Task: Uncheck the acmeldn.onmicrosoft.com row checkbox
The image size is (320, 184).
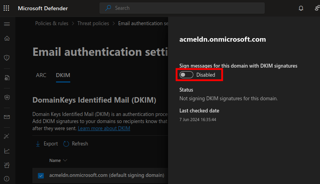Action: coord(41,175)
